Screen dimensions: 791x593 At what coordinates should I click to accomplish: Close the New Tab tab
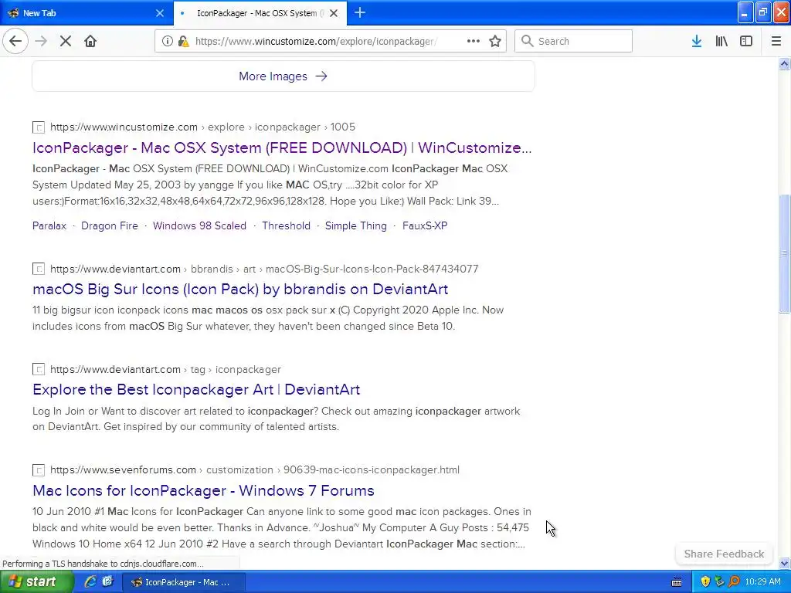159,13
